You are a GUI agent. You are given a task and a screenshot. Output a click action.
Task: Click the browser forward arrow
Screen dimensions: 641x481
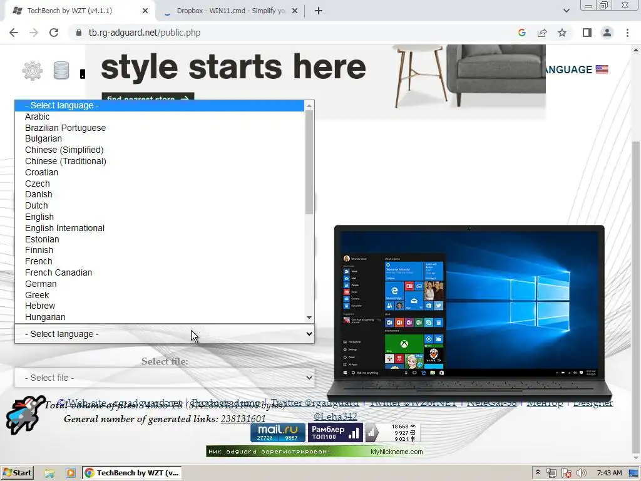34,33
